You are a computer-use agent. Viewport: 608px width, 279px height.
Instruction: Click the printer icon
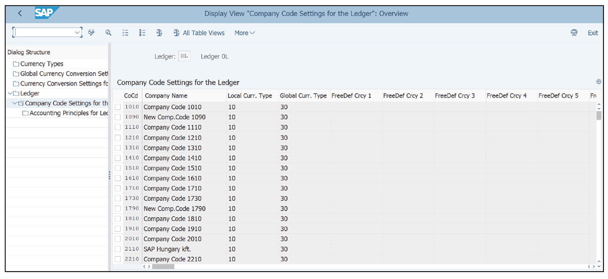click(574, 33)
